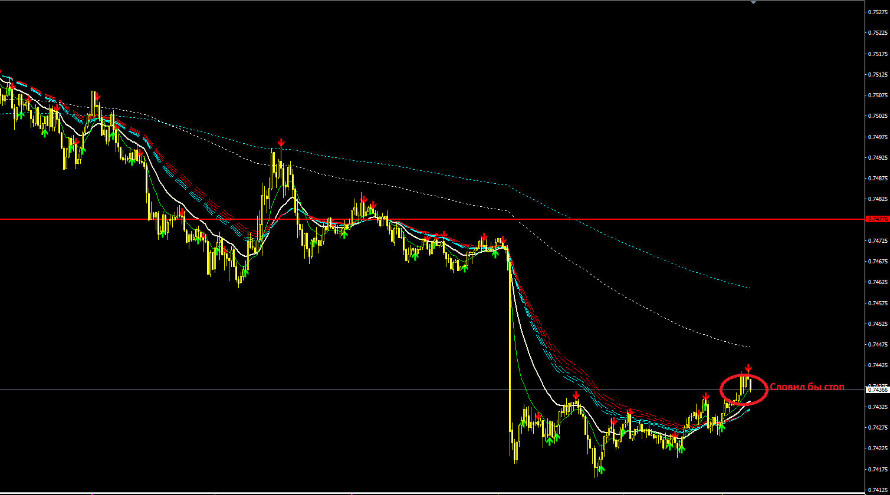890x495 pixels.
Task: Click price scale value 0.74175
Action: point(878,470)
